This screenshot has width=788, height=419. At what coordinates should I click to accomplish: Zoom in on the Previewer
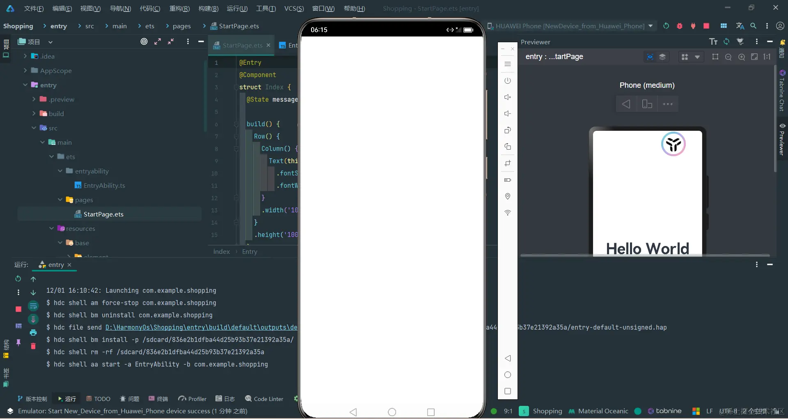coord(742,57)
